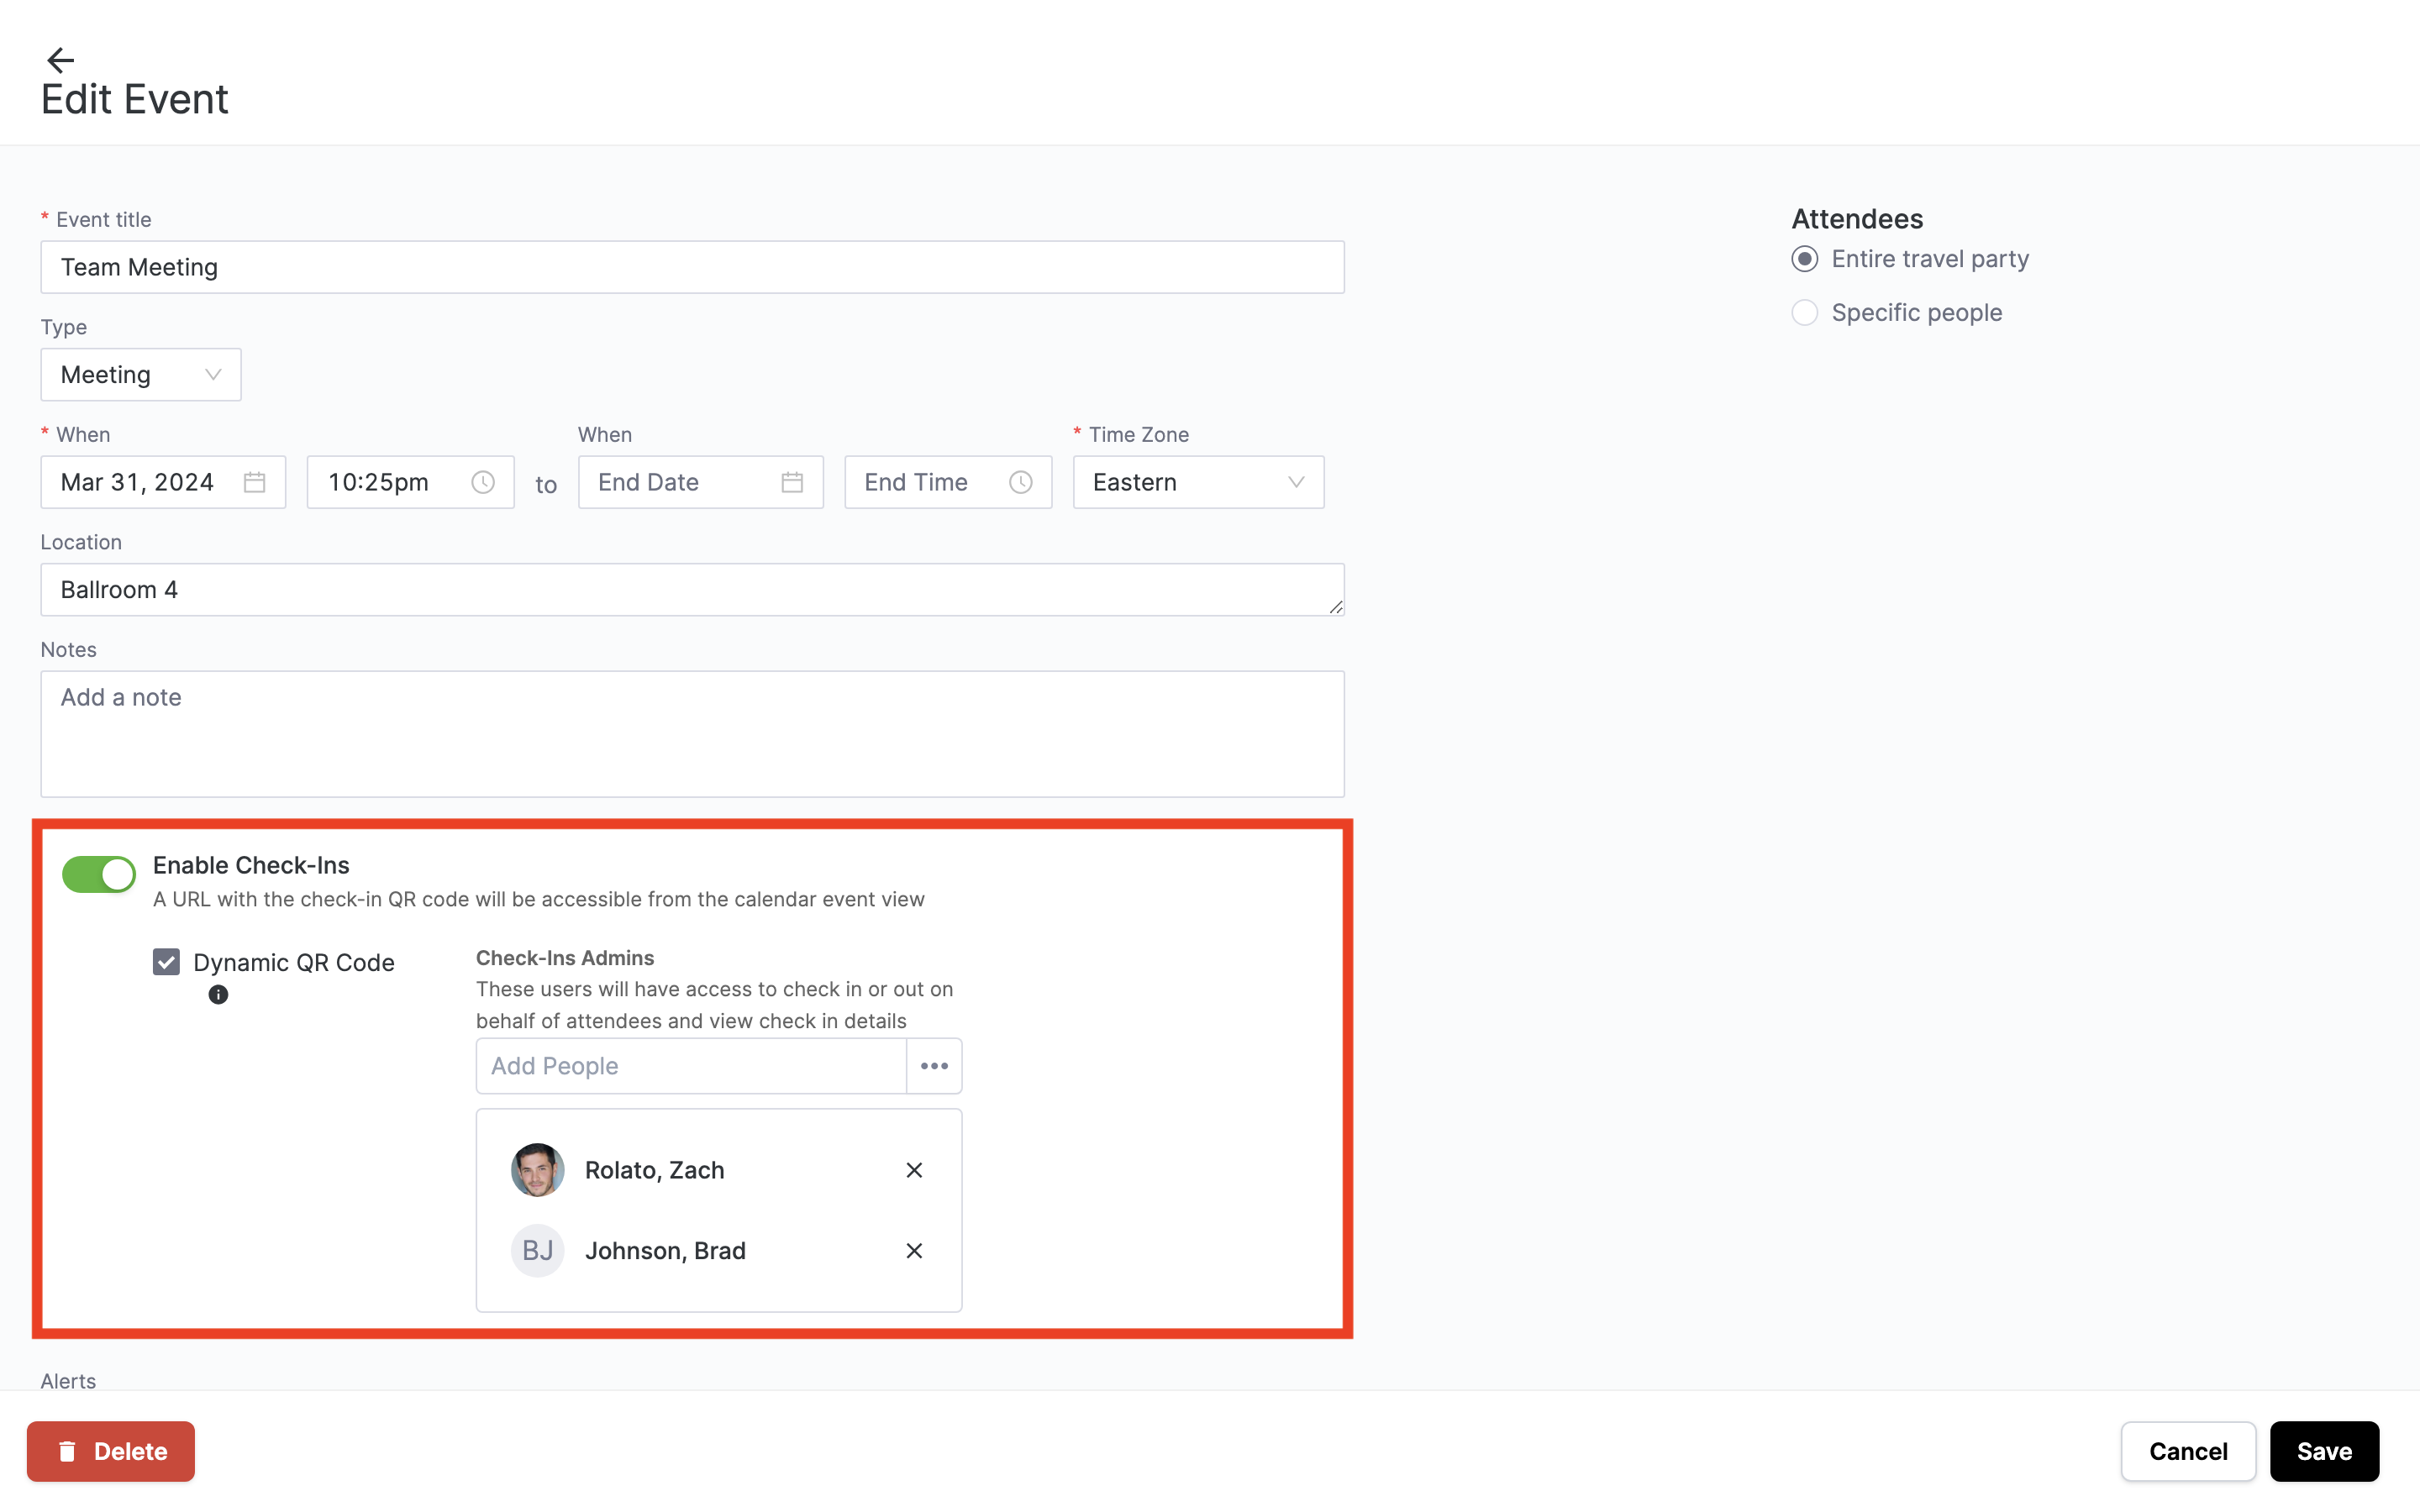
Task: Open the End Date calendar icon
Action: [x=792, y=482]
